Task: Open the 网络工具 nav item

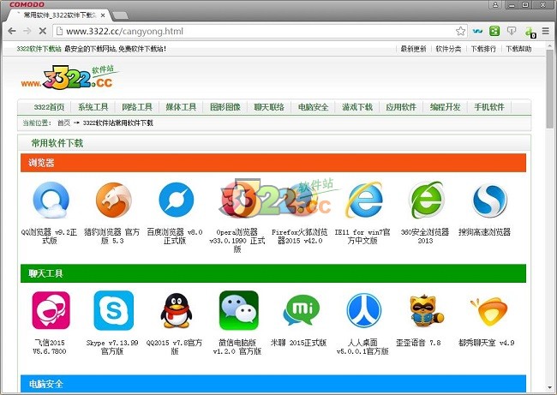Action: [137, 107]
